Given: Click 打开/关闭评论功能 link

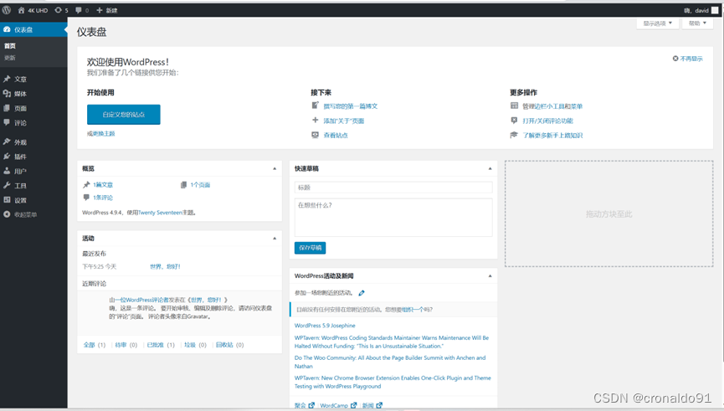Looking at the screenshot, I should 548,121.
